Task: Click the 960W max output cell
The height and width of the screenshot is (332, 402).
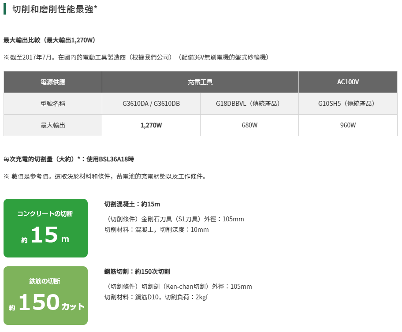Action: [x=348, y=125]
